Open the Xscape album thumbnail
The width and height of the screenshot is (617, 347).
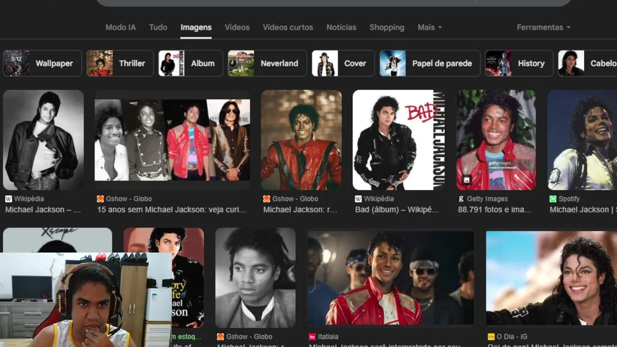pos(57,240)
